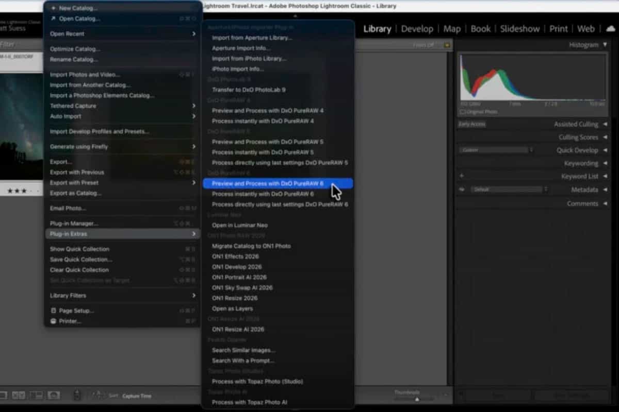Switch to the Print module
This screenshot has width=619, height=412.
[x=559, y=29]
